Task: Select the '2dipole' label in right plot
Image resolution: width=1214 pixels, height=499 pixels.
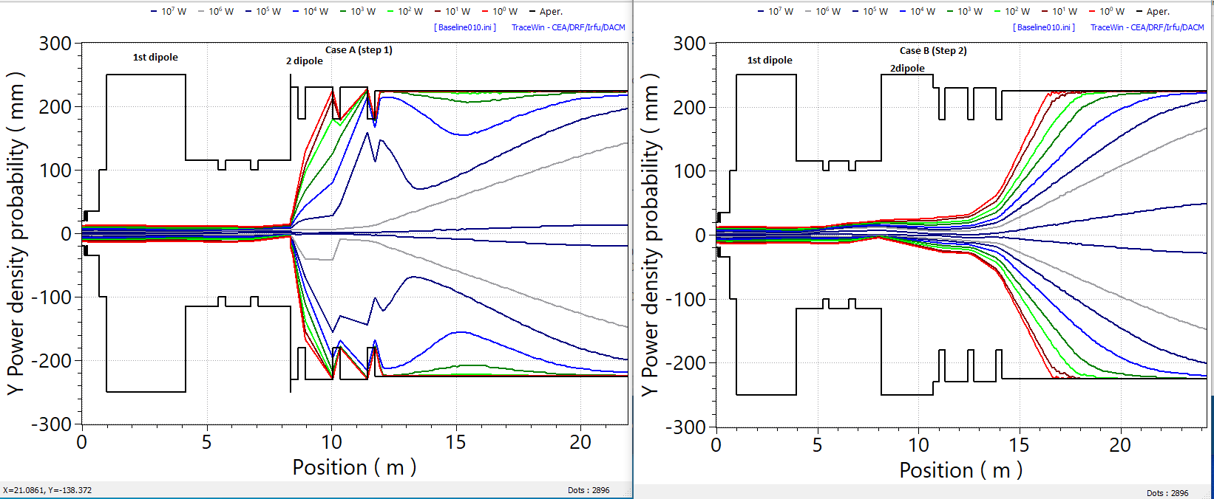Action: tap(907, 69)
